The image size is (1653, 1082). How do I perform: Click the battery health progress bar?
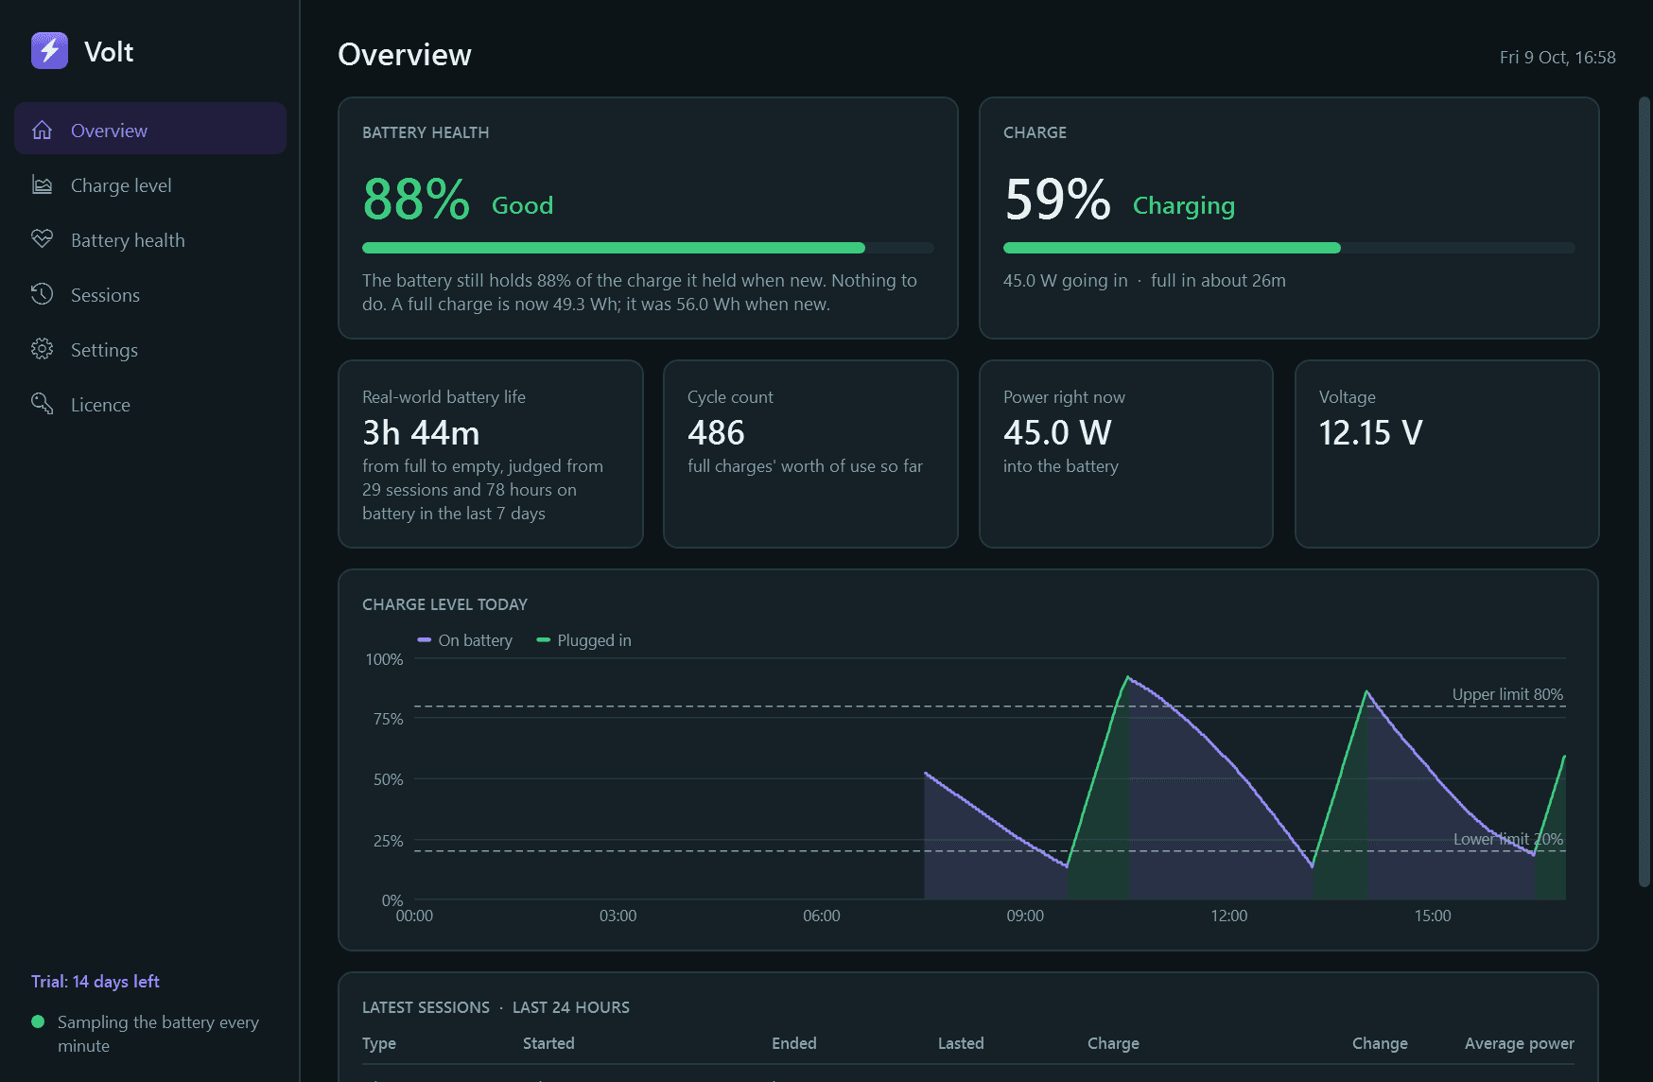[648, 248]
